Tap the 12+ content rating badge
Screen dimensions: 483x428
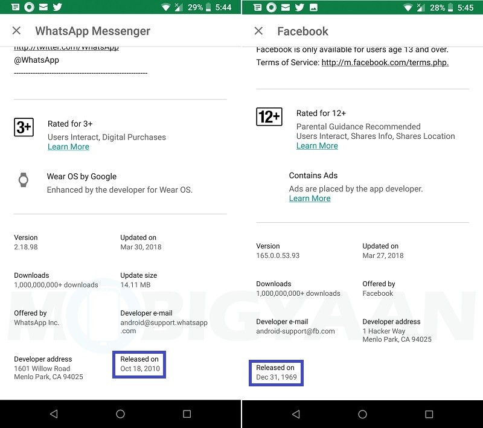269,117
